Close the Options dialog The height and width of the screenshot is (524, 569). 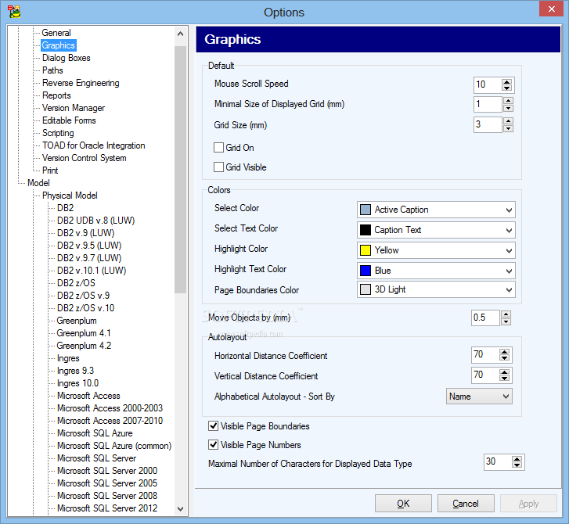click(x=551, y=9)
